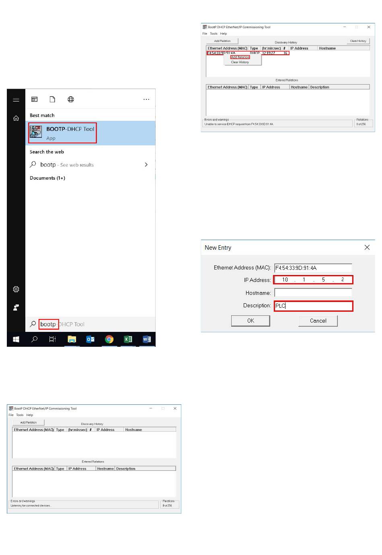
Task: Cancel the New Entry dialog
Action: tap(318, 321)
